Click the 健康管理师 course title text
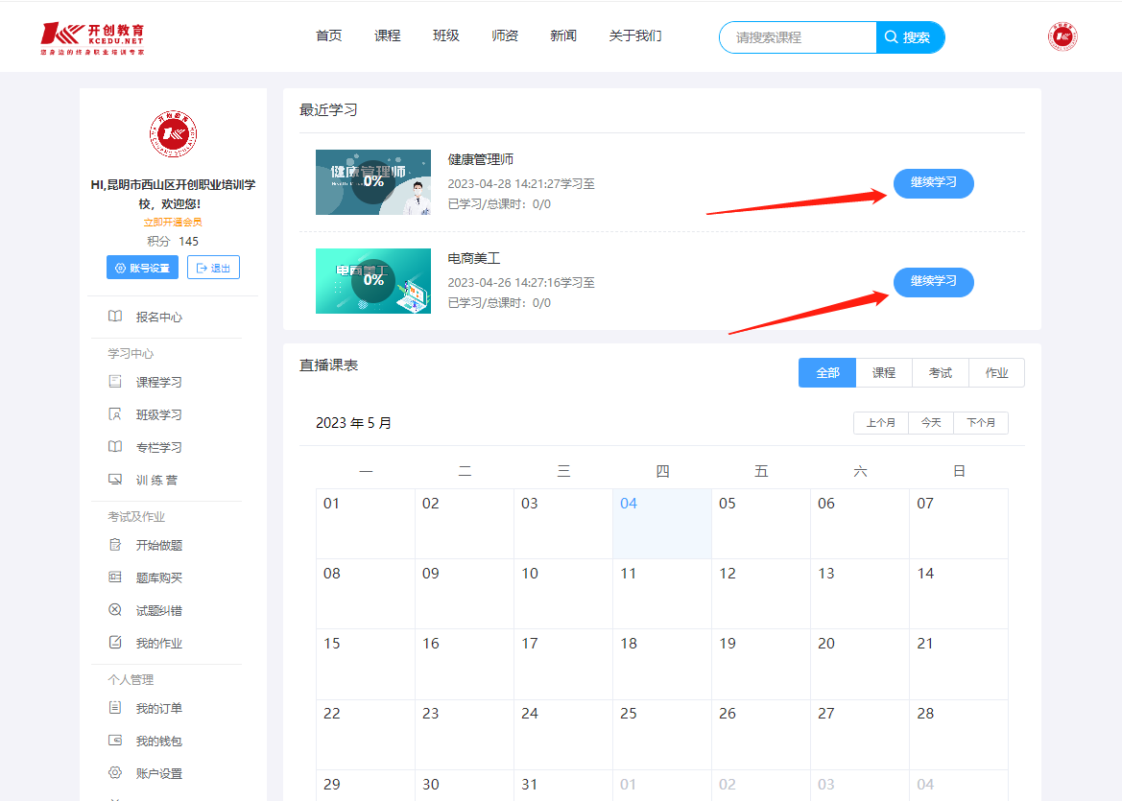 [481, 159]
